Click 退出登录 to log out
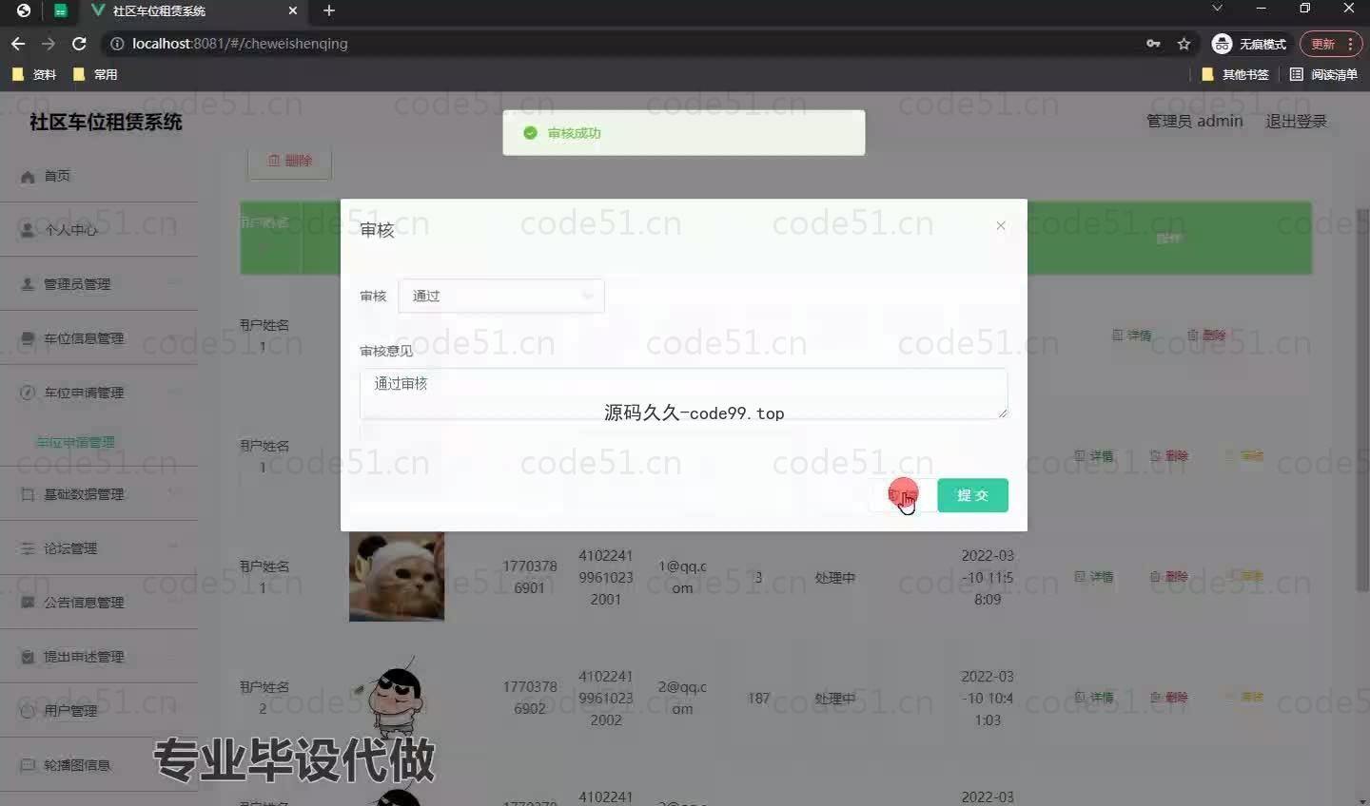The width and height of the screenshot is (1370, 806). [x=1296, y=122]
